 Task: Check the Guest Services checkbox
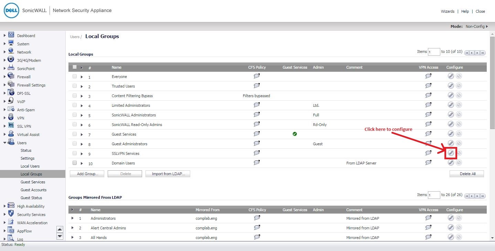tap(75, 134)
